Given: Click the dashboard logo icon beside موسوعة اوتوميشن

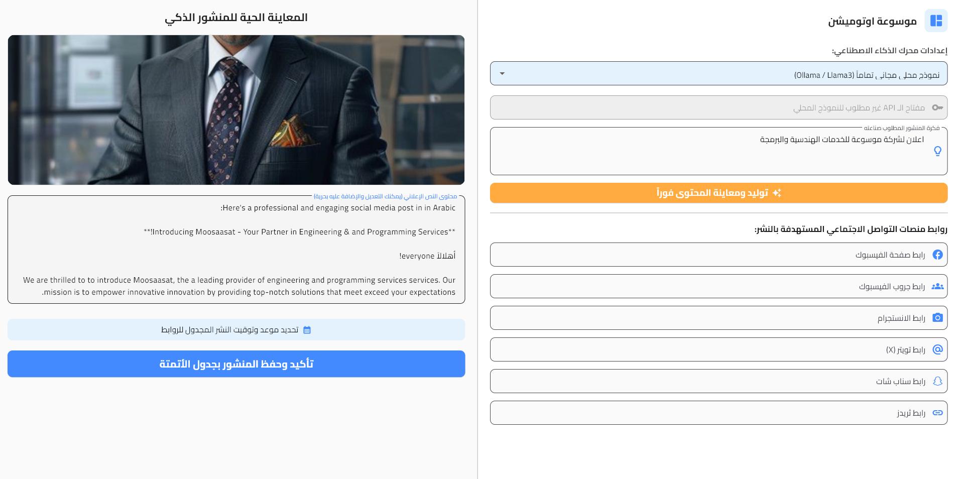Looking at the screenshot, I should pyautogui.click(x=936, y=21).
